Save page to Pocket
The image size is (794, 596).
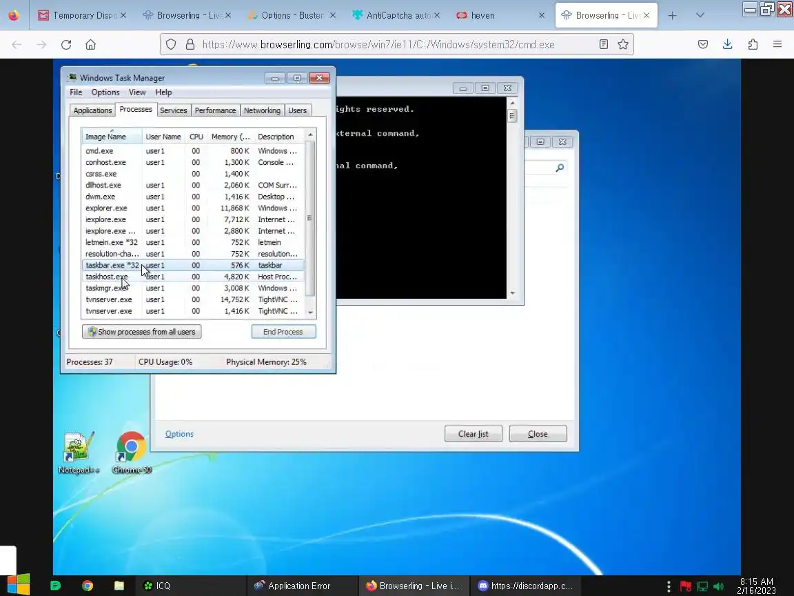(x=703, y=45)
